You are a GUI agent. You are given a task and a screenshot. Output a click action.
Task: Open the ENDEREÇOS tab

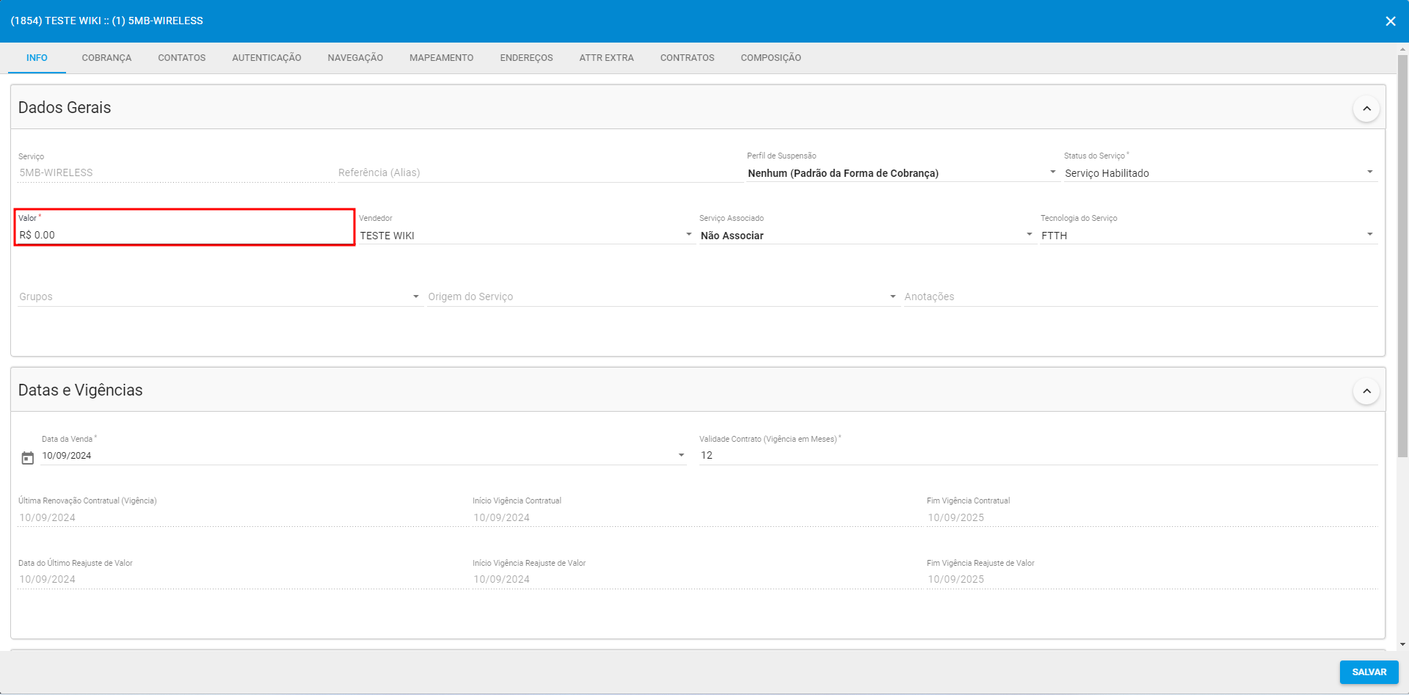(526, 58)
